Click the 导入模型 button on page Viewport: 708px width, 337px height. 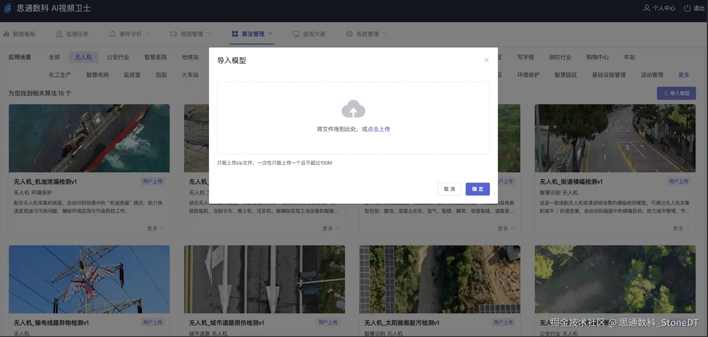point(676,93)
